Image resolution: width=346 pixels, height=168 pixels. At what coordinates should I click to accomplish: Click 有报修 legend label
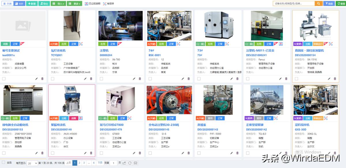pos(110,4)
